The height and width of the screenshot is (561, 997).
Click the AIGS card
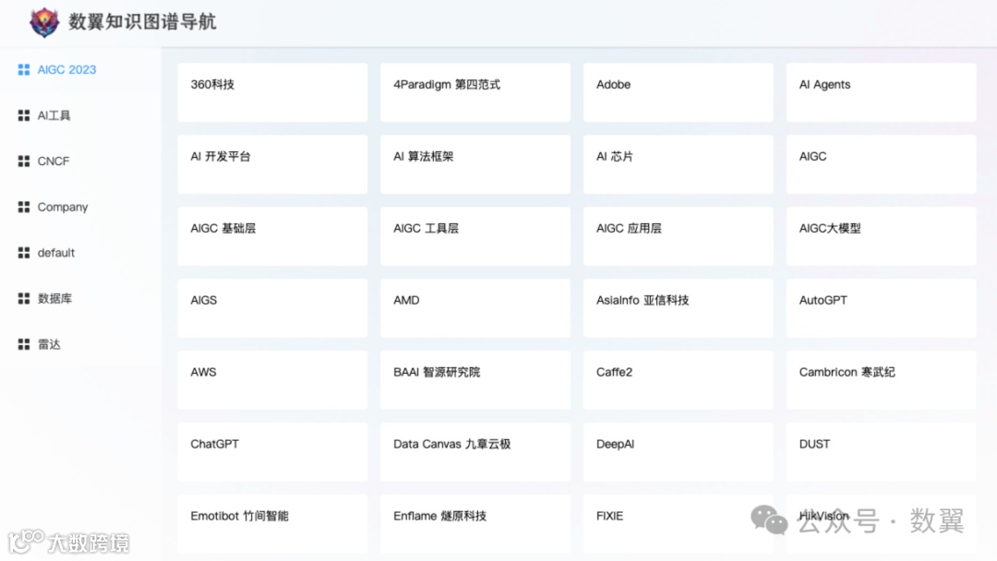coord(272,307)
